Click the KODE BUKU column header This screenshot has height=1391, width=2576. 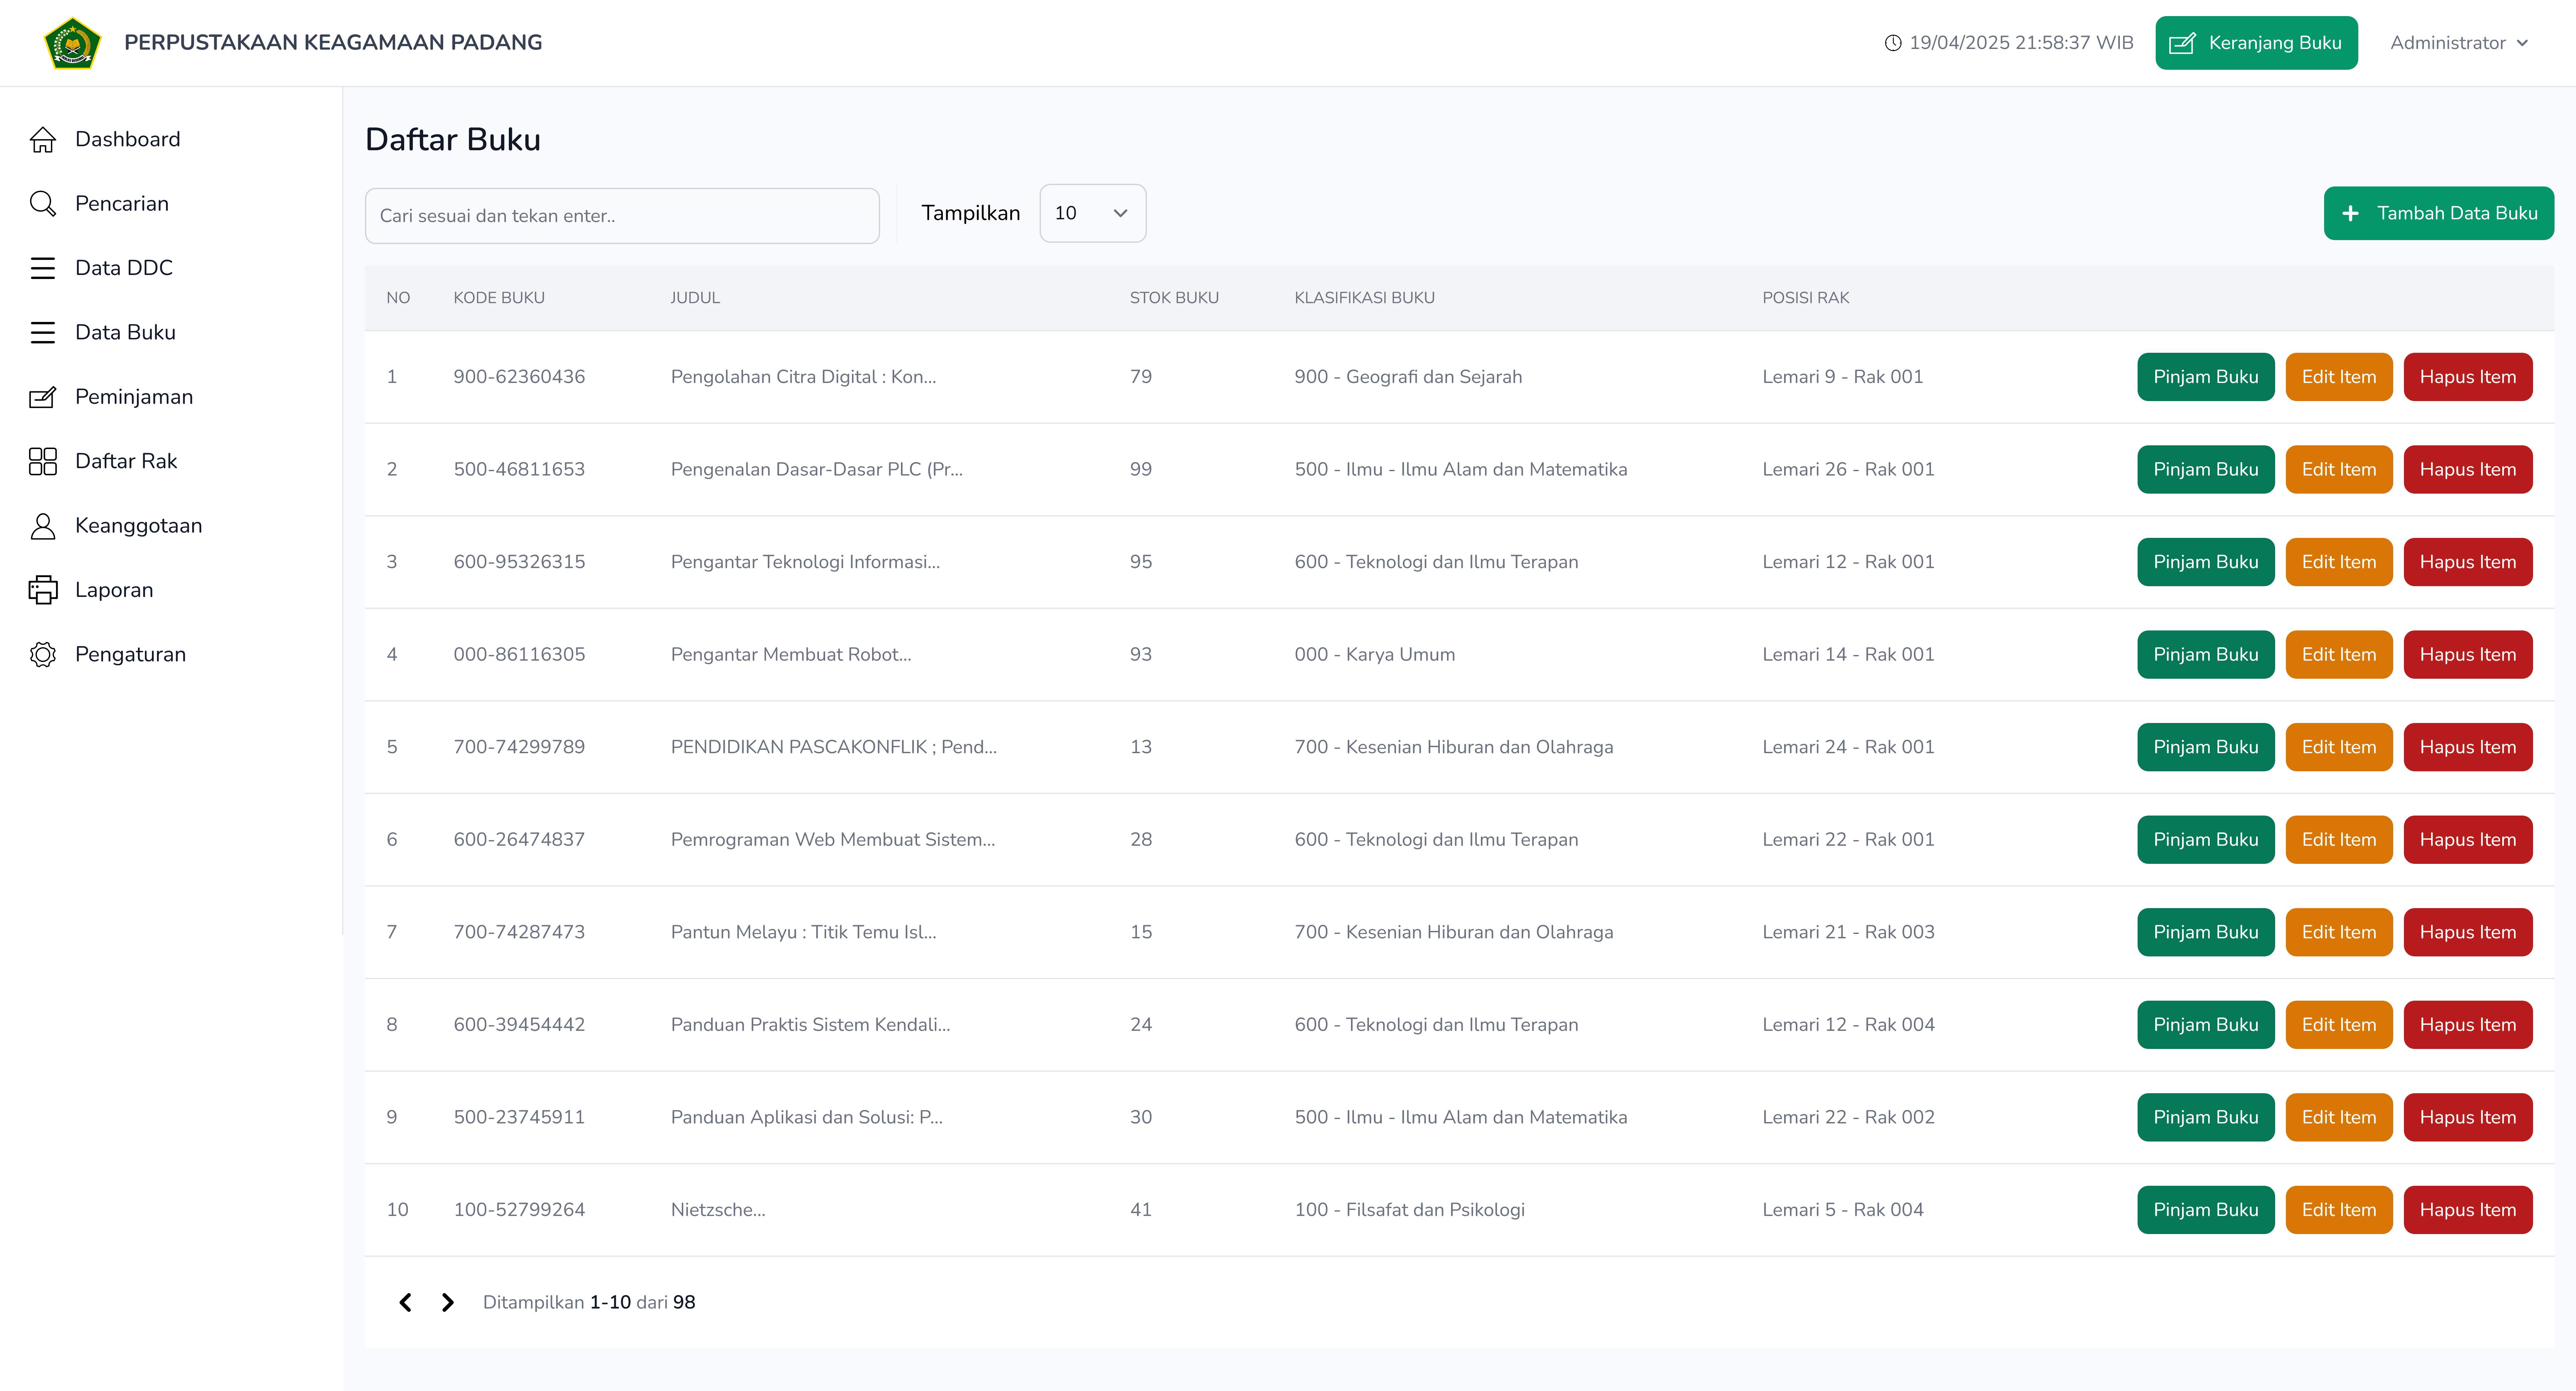tap(499, 298)
